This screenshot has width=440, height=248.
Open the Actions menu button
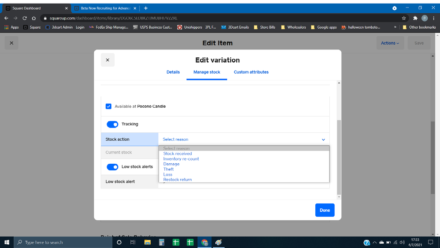click(390, 43)
